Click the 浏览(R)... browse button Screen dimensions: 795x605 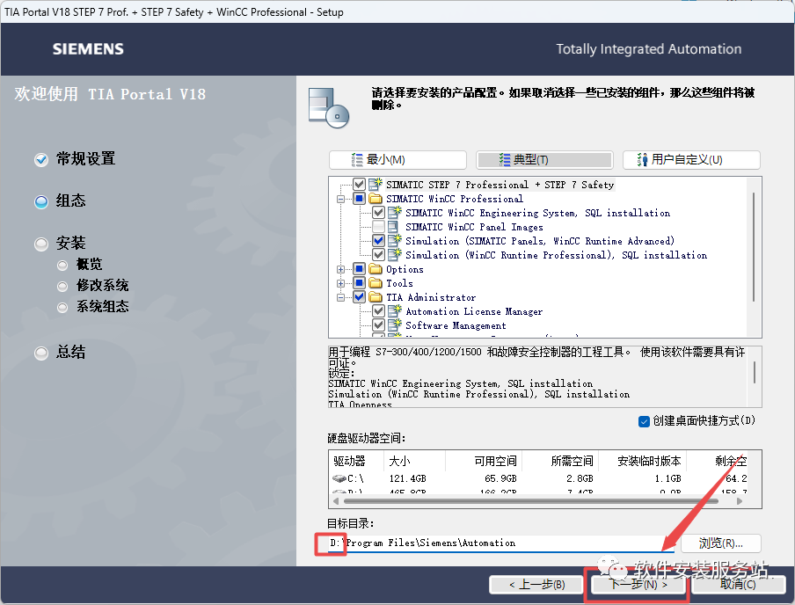[720, 543]
